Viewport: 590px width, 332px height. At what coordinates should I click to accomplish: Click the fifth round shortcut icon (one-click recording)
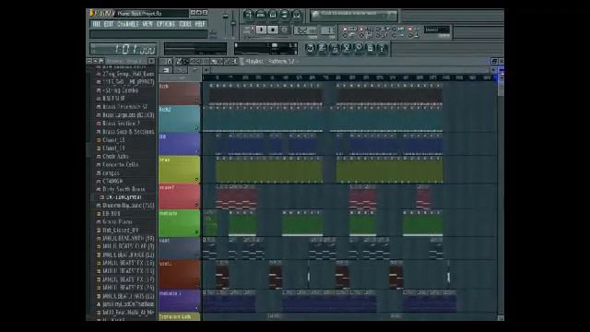pos(359,48)
